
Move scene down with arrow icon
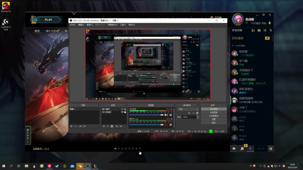click(85, 126)
